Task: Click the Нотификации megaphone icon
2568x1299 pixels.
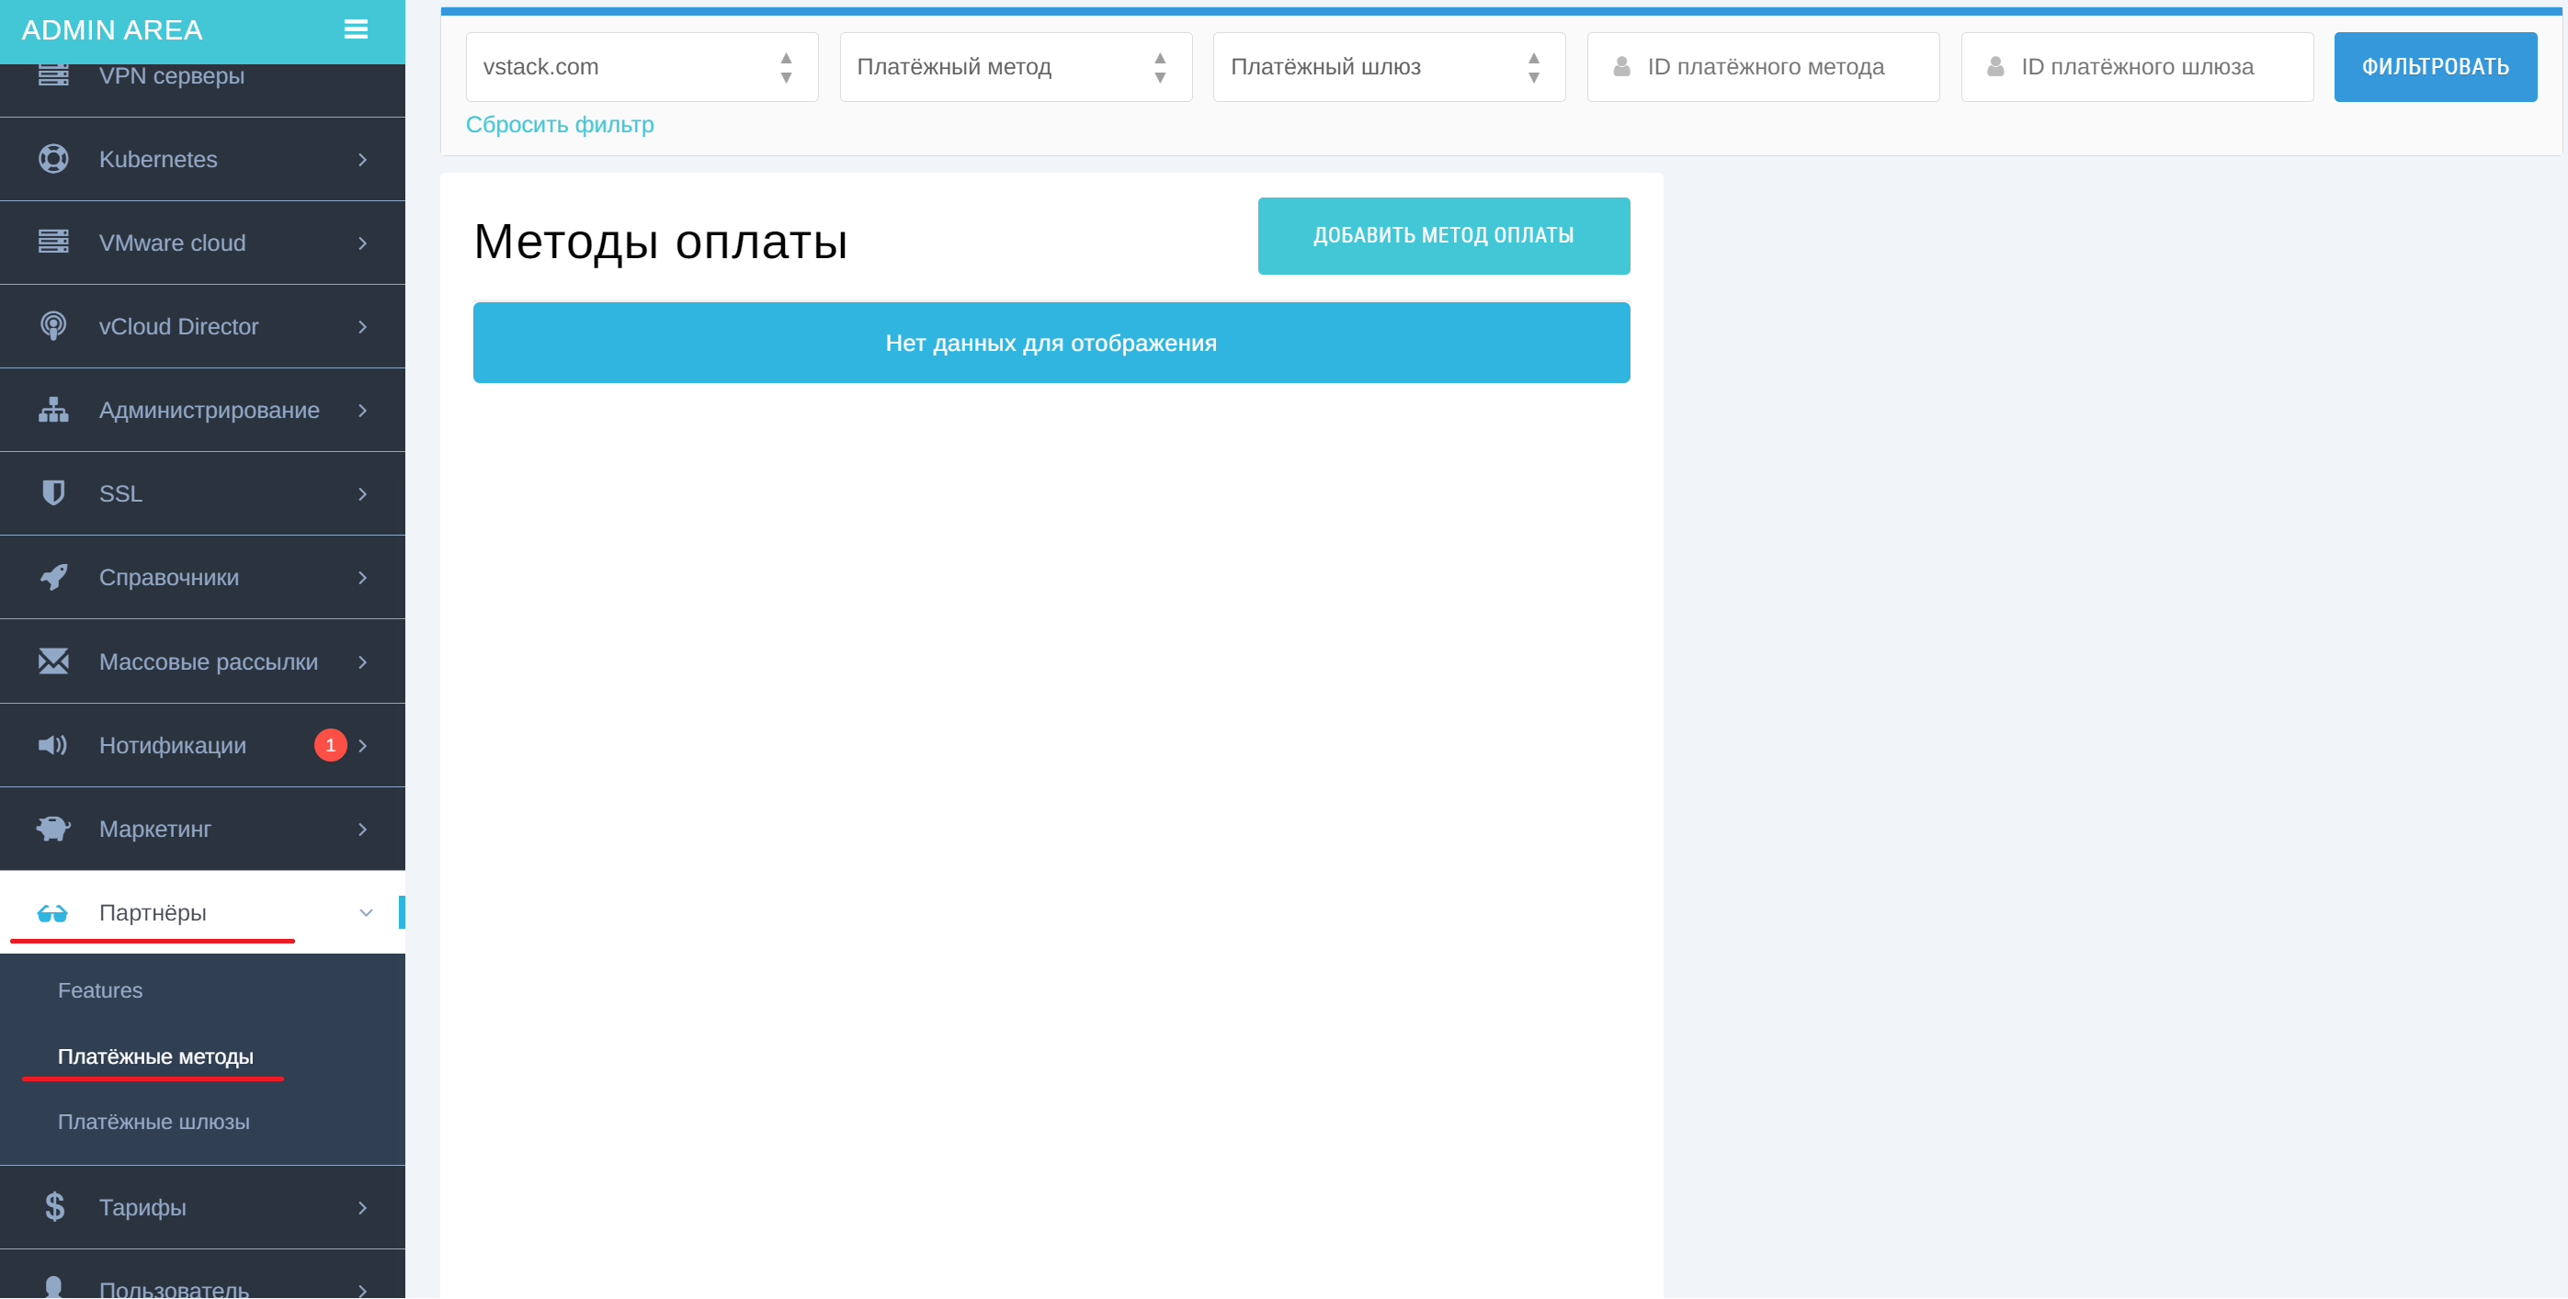Action: coord(52,745)
